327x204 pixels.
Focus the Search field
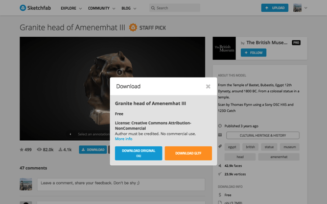175,8
